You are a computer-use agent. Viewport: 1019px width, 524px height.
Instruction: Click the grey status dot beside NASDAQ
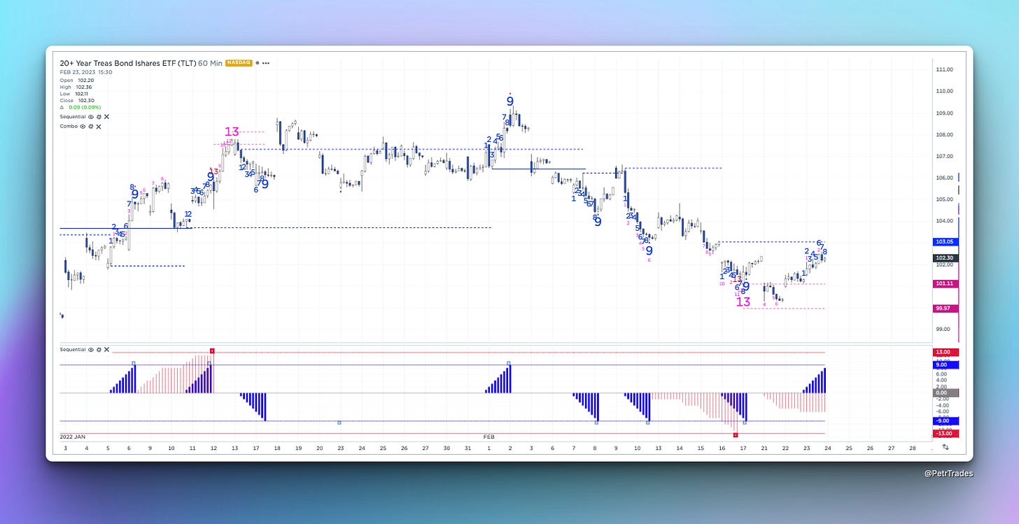click(257, 63)
